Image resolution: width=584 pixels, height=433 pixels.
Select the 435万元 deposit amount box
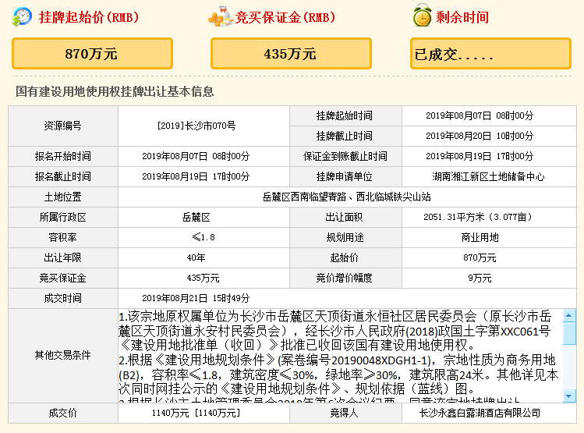[290, 54]
